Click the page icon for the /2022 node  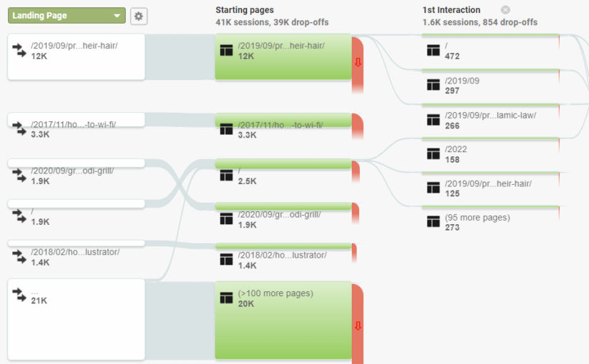[433, 153]
